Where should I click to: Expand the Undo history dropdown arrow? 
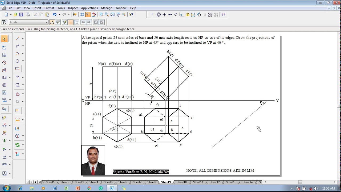pos(59,15)
